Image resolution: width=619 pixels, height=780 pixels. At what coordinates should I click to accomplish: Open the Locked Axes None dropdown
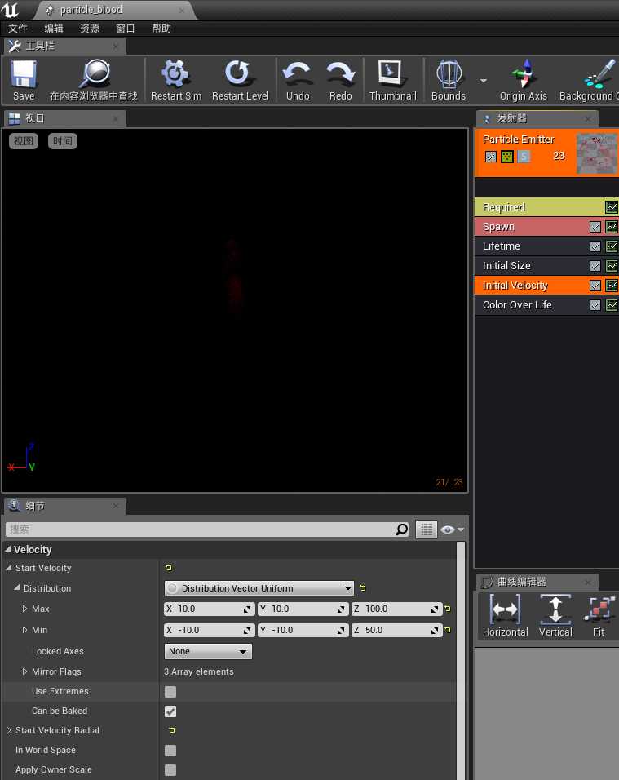pyautogui.click(x=208, y=651)
